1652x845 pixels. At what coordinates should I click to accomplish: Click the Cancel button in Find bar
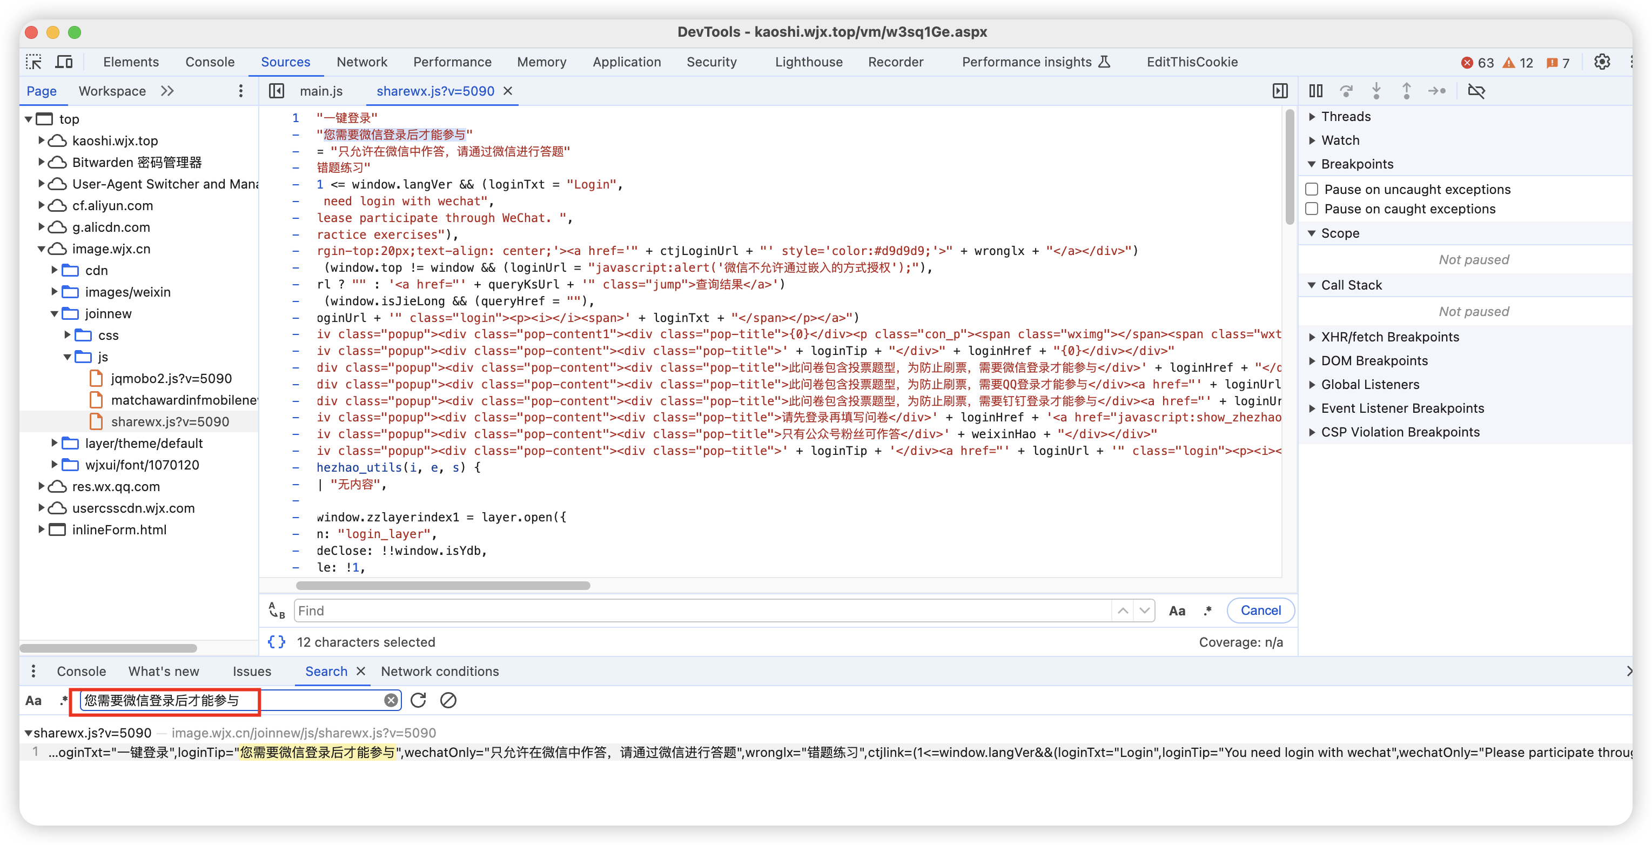[x=1260, y=611]
